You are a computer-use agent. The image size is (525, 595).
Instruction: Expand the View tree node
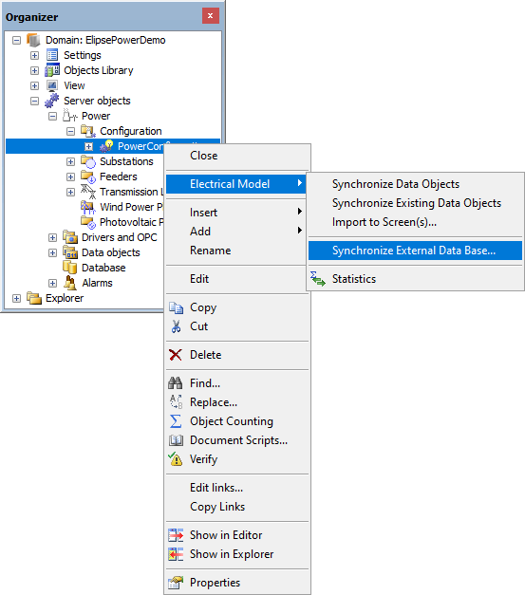point(34,85)
